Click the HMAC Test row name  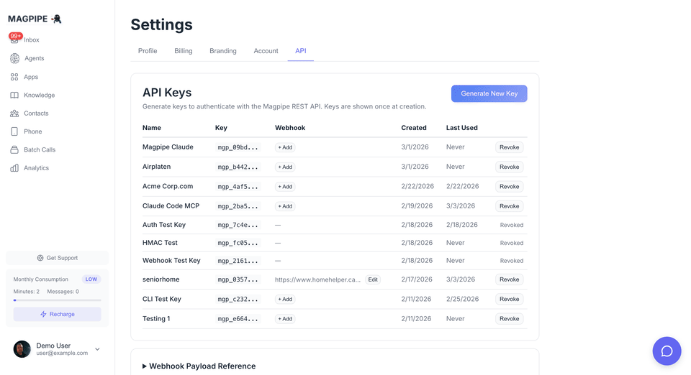click(x=160, y=243)
